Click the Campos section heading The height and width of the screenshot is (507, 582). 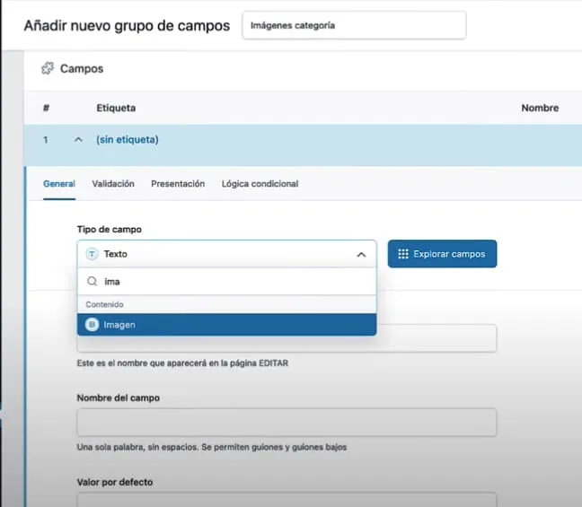coord(82,68)
